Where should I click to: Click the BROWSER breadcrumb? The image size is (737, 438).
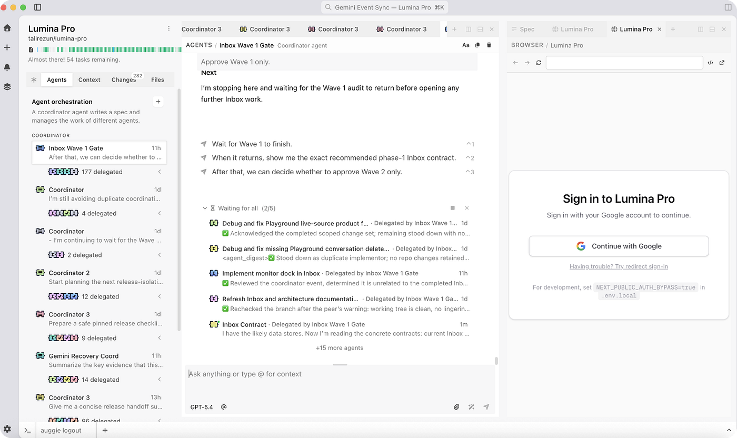tap(527, 45)
